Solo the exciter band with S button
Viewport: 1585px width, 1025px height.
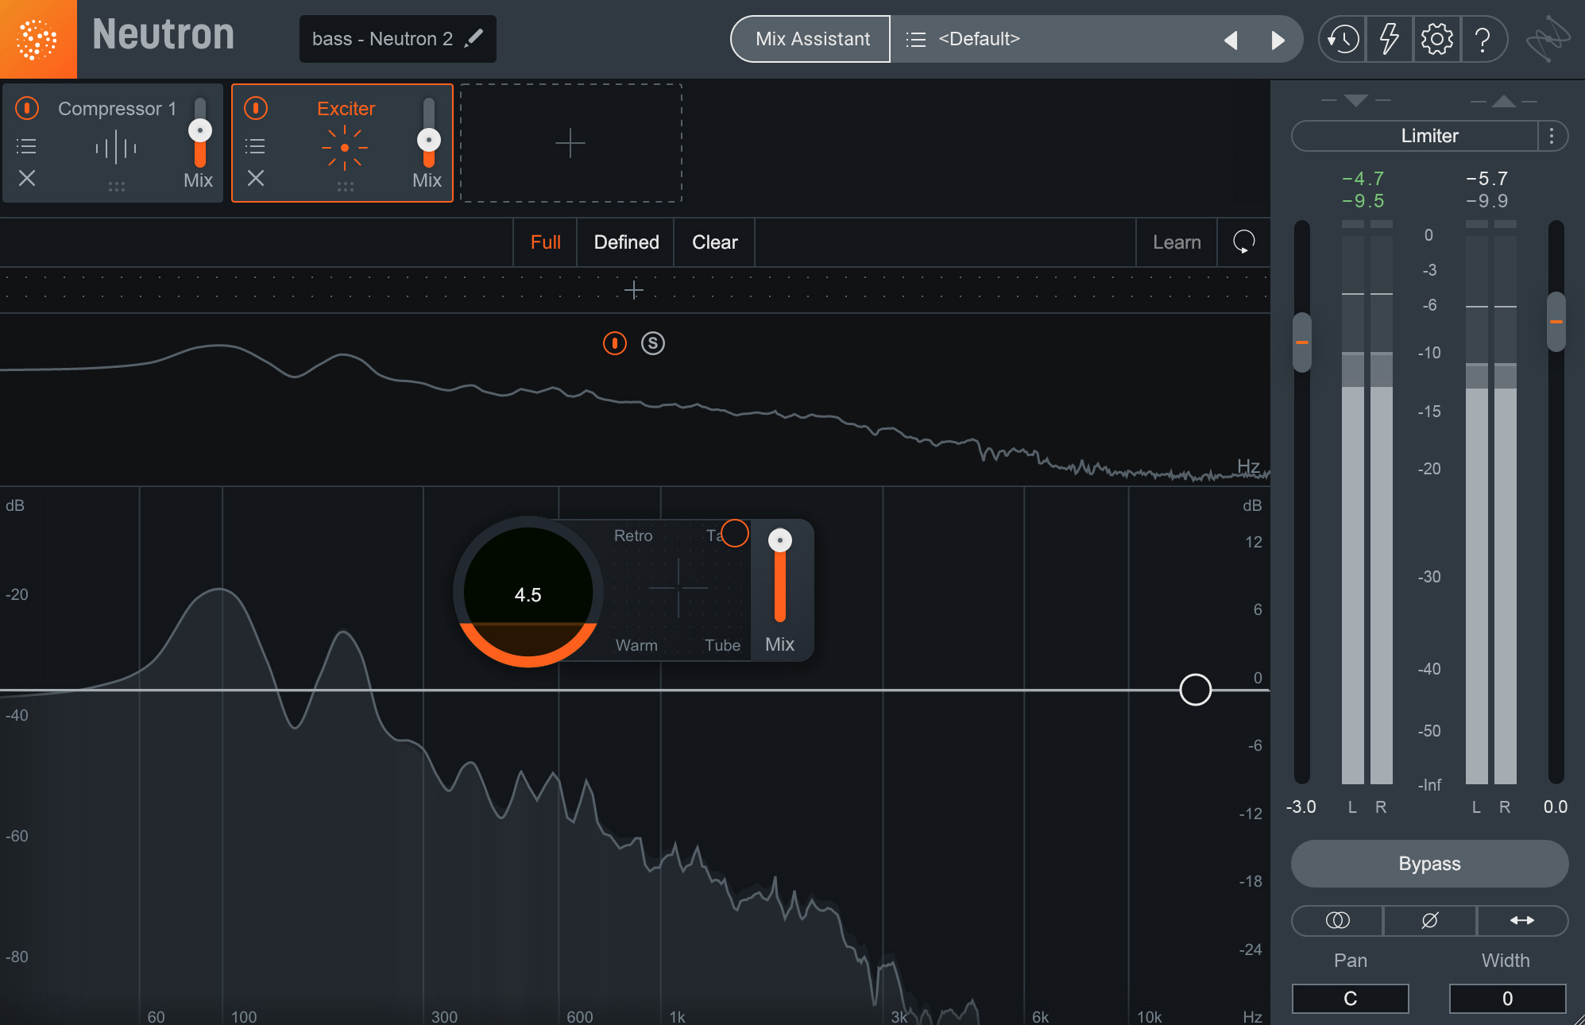(x=653, y=343)
